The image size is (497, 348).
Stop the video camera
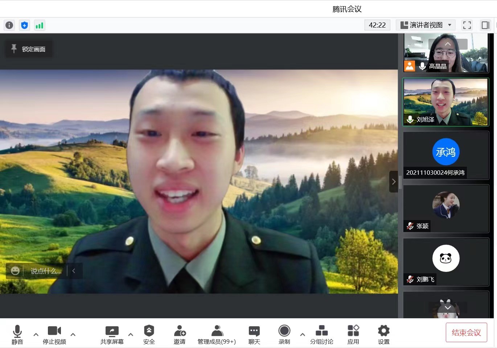pos(54,334)
